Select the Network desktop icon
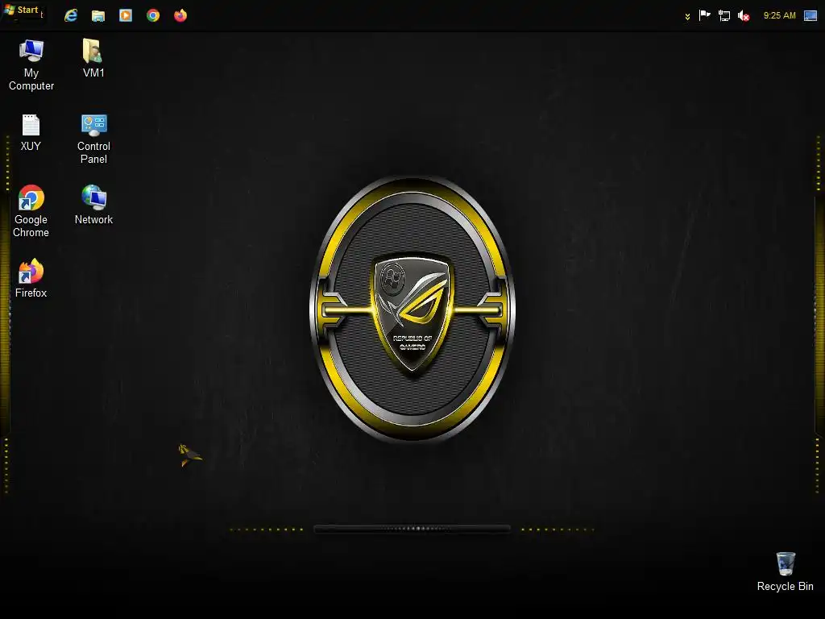This screenshot has width=825, height=619. coord(93,205)
